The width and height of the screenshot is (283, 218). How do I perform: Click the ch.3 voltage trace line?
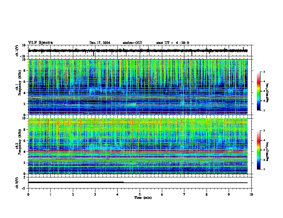tap(138, 183)
